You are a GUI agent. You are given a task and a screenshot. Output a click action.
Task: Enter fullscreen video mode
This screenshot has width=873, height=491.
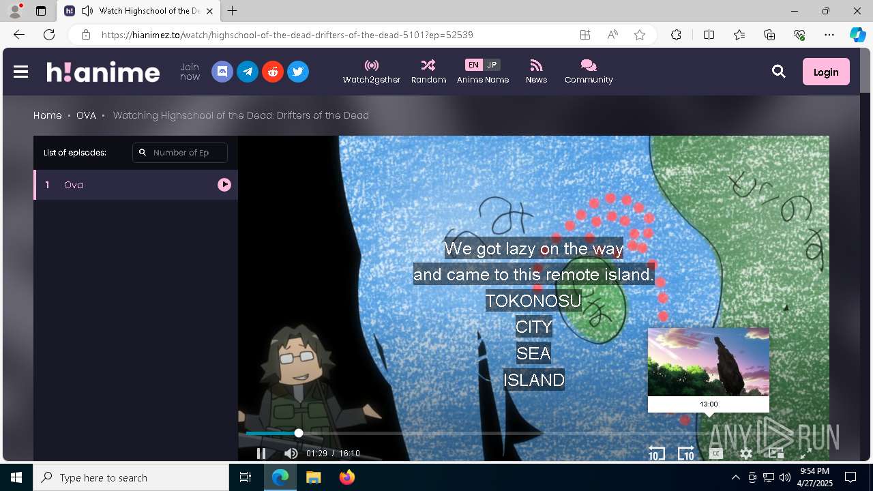805,453
